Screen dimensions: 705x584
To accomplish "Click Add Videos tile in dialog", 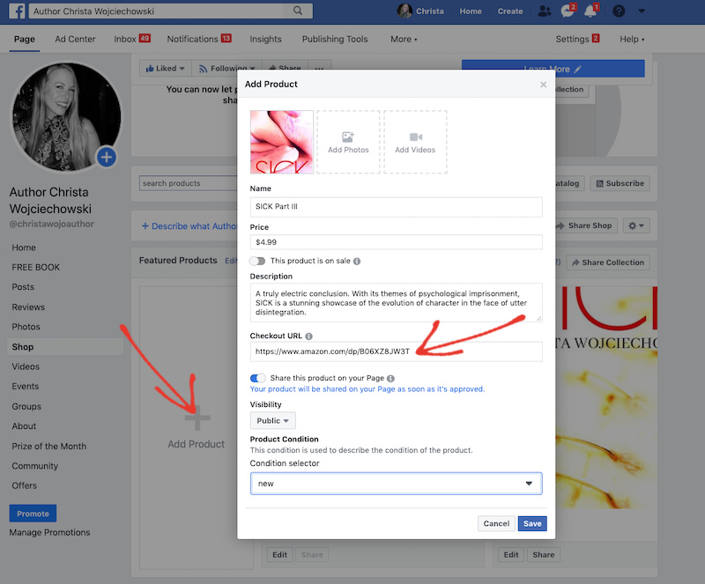I will [x=415, y=142].
